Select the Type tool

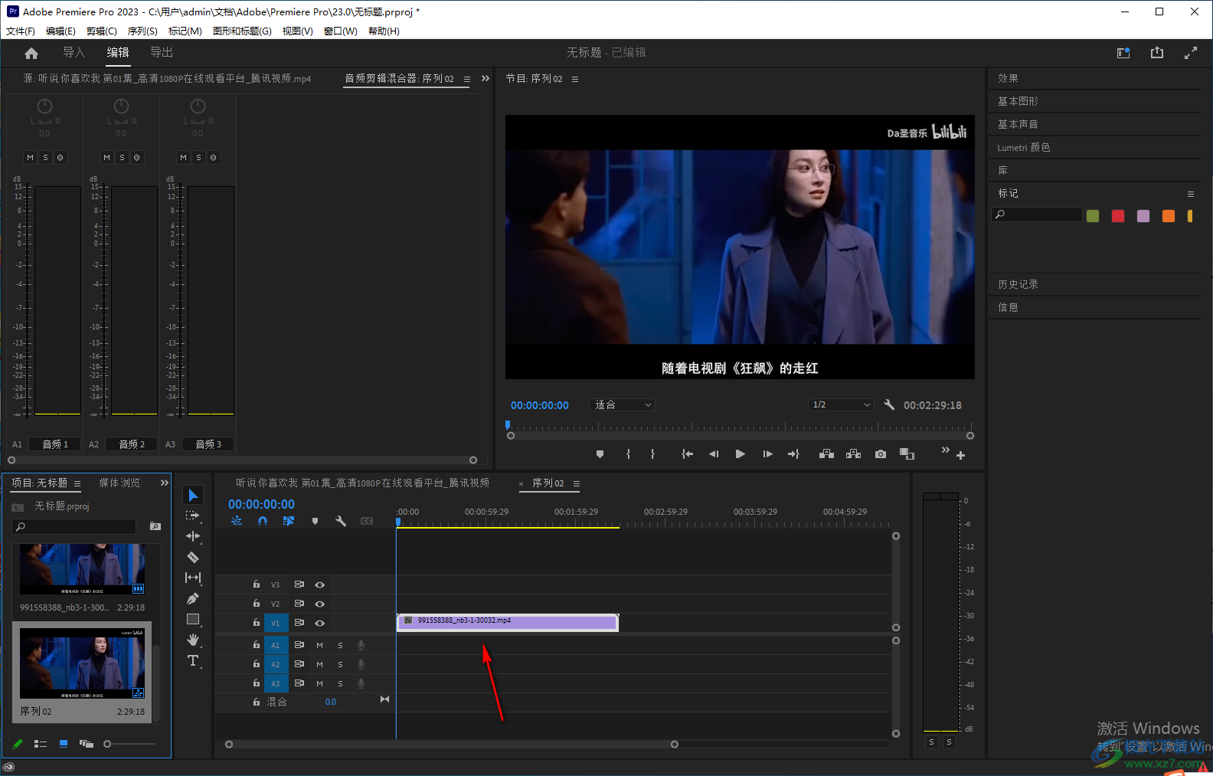click(193, 660)
